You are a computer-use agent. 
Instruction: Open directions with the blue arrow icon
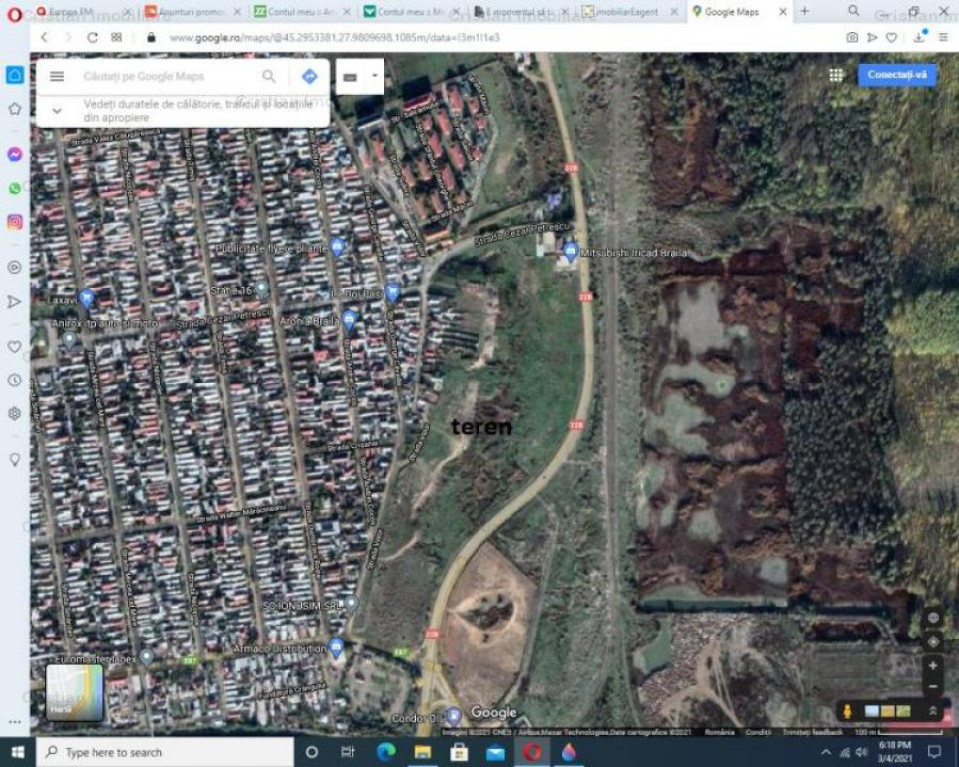pos(309,77)
